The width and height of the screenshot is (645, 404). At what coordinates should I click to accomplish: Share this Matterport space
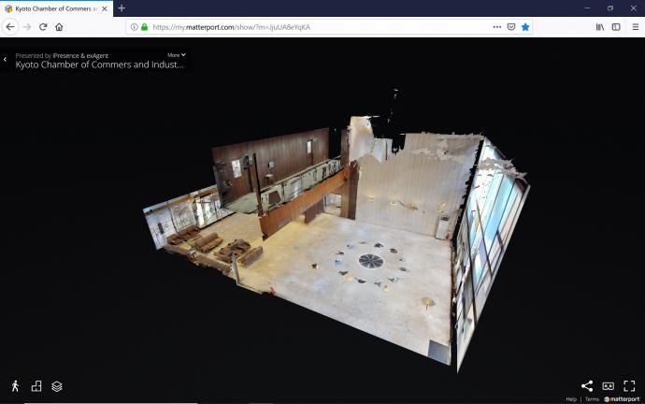tap(587, 385)
